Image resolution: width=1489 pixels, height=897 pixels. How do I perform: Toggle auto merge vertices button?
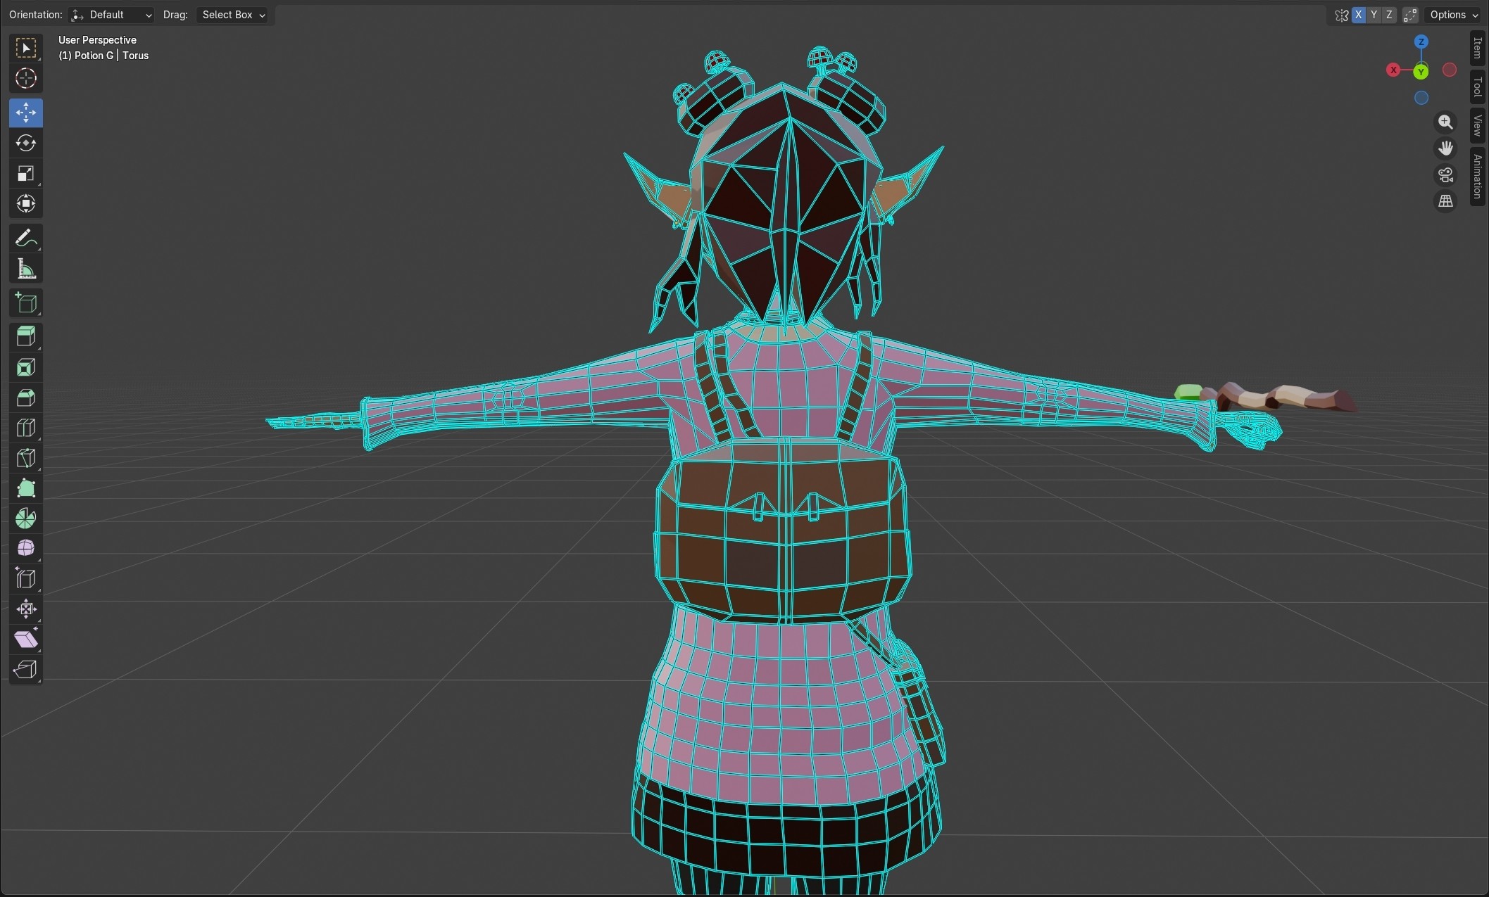(x=1409, y=15)
